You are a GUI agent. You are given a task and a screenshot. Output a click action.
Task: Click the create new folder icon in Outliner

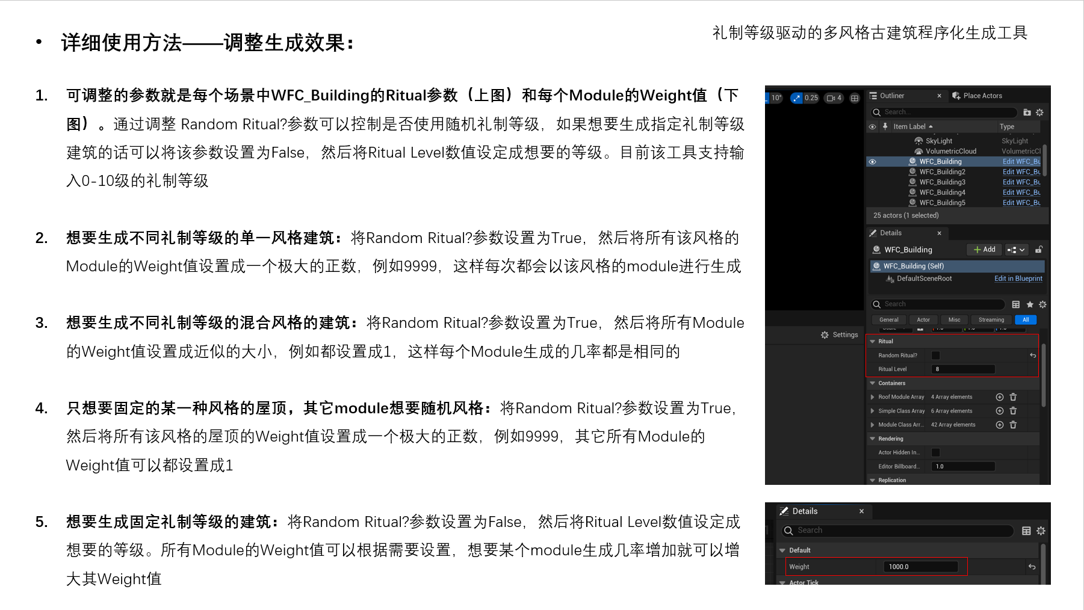[1027, 112]
